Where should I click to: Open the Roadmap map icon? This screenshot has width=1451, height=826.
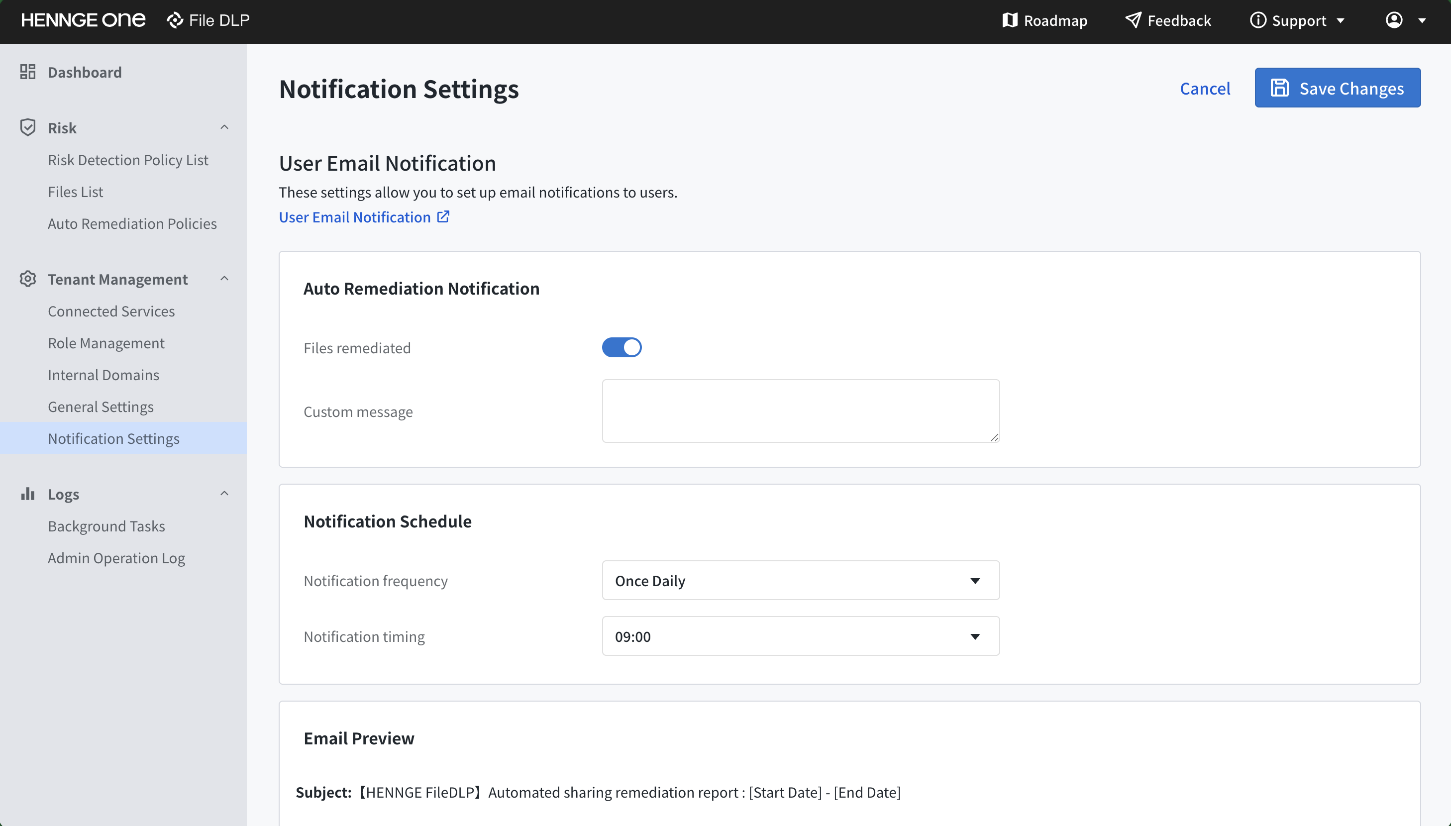click(x=1010, y=20)
